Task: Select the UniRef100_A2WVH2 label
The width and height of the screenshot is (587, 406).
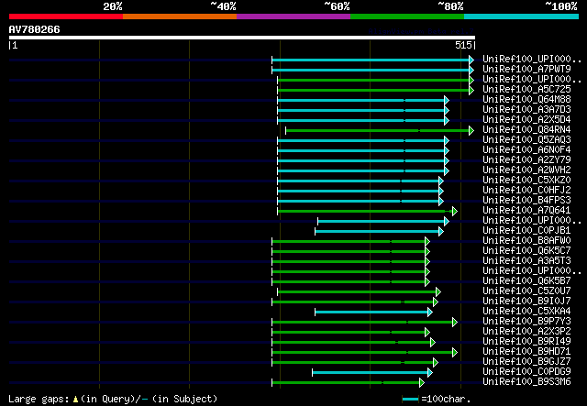Action: pos(526,170)
